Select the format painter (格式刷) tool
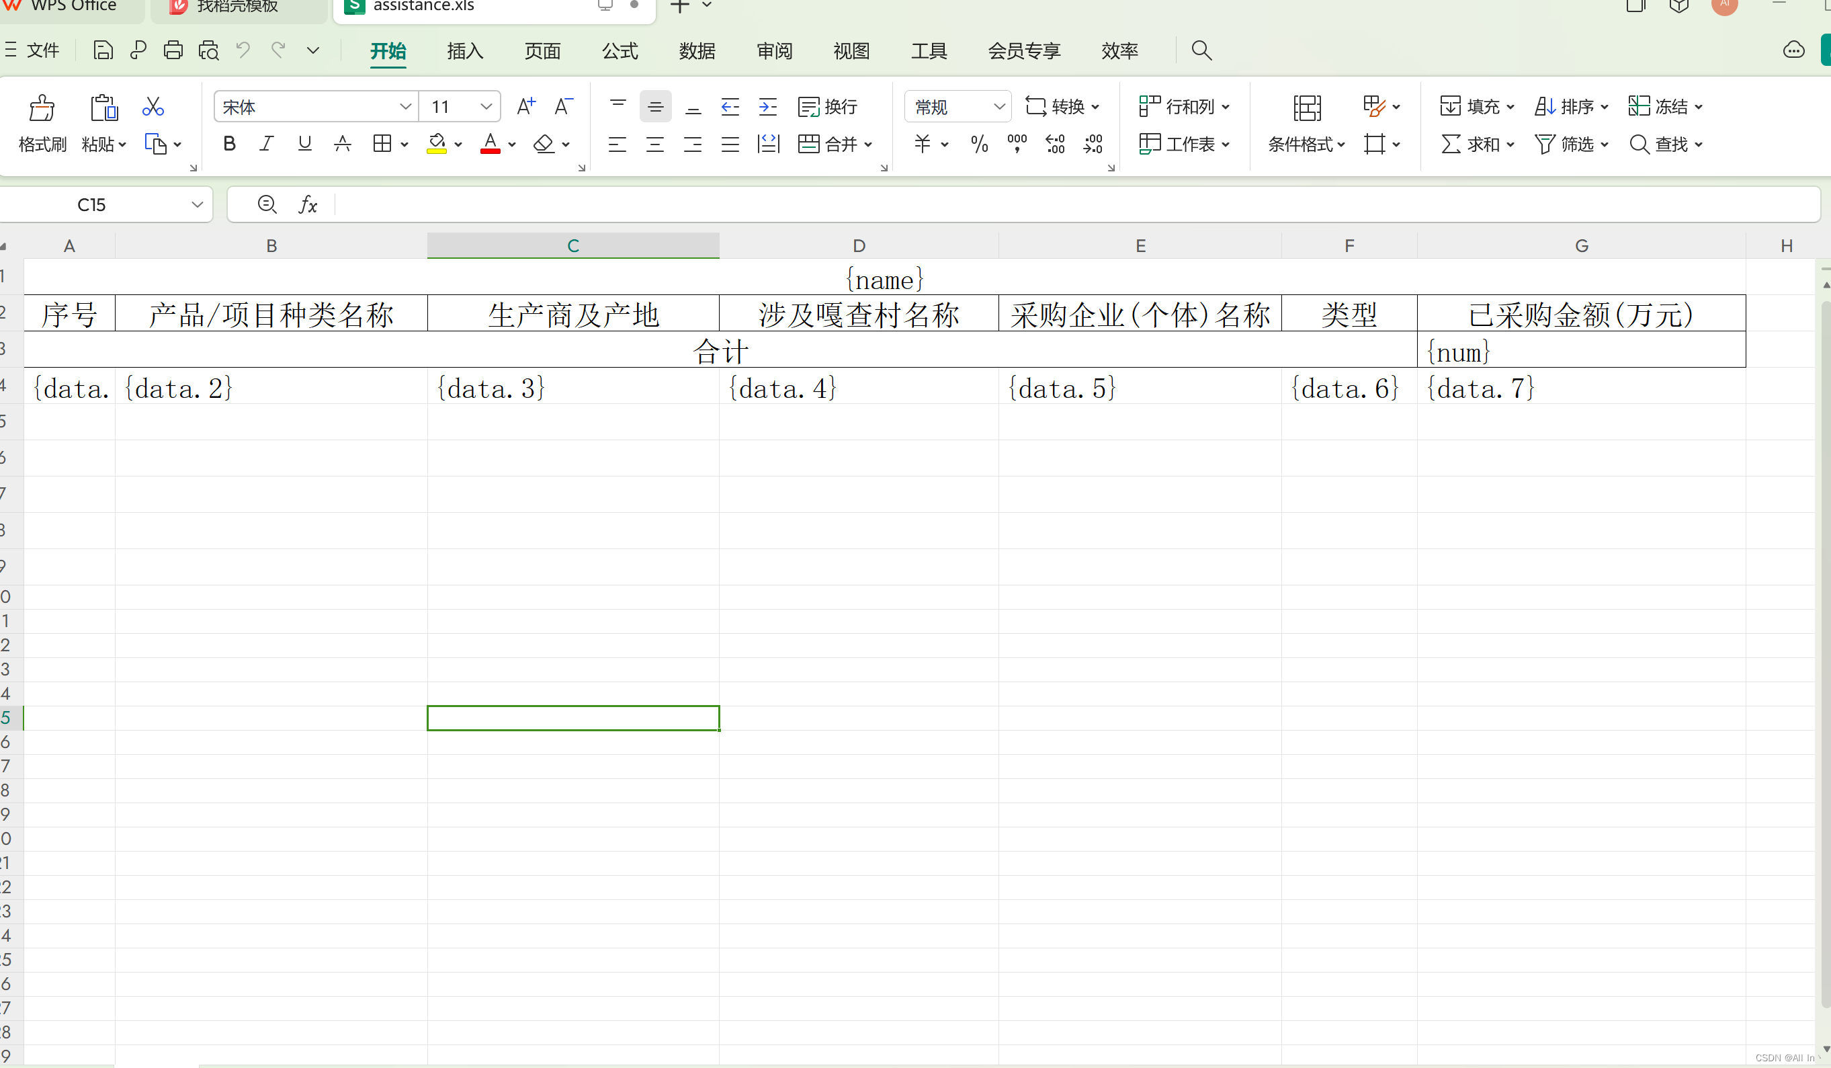The width and height of the screenshot is (1831, 1068). pyautogui.click(x=42, y=124)
